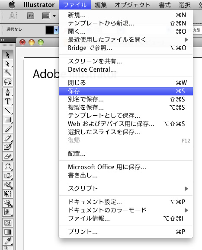Viewport: 202px width, 250px height.
Task: Choose Bridge で参照...
Action: [x=126, y=48]
